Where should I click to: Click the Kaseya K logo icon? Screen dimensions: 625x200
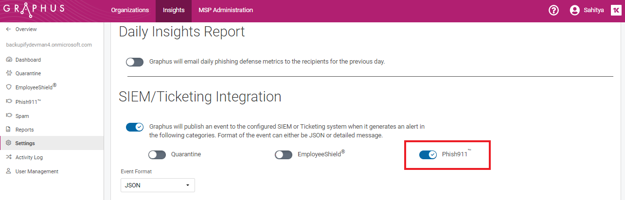(615, 10)
